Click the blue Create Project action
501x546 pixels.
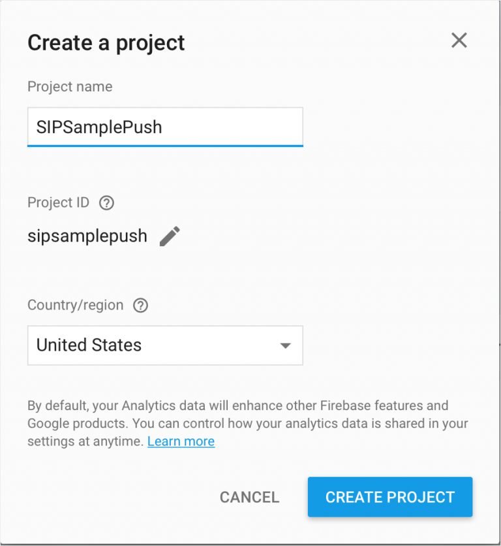pos(389,497)
